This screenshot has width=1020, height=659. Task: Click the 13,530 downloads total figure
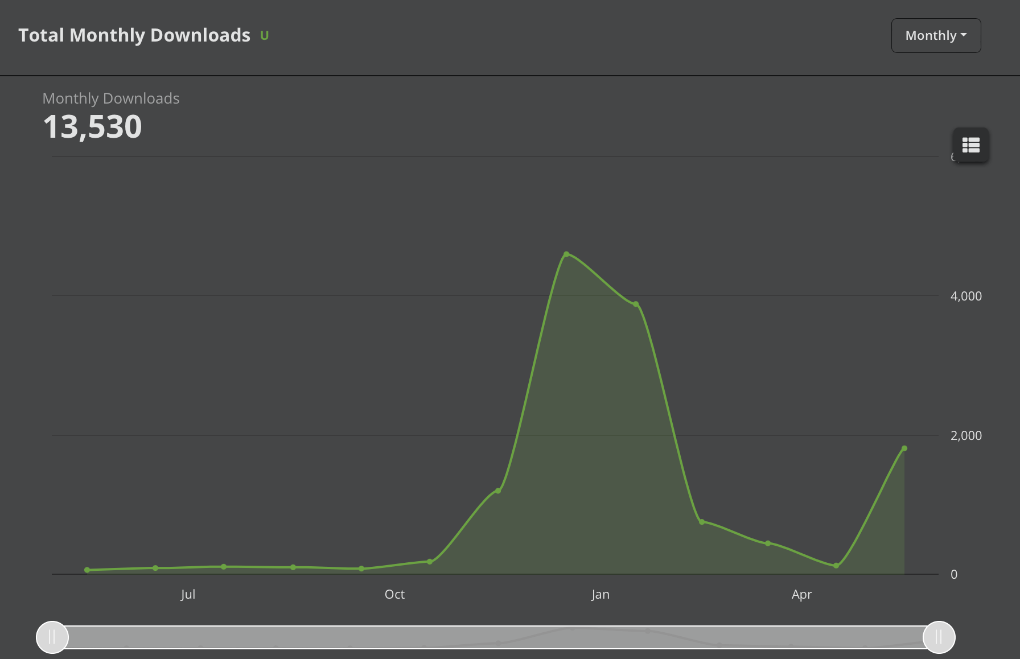93,126
